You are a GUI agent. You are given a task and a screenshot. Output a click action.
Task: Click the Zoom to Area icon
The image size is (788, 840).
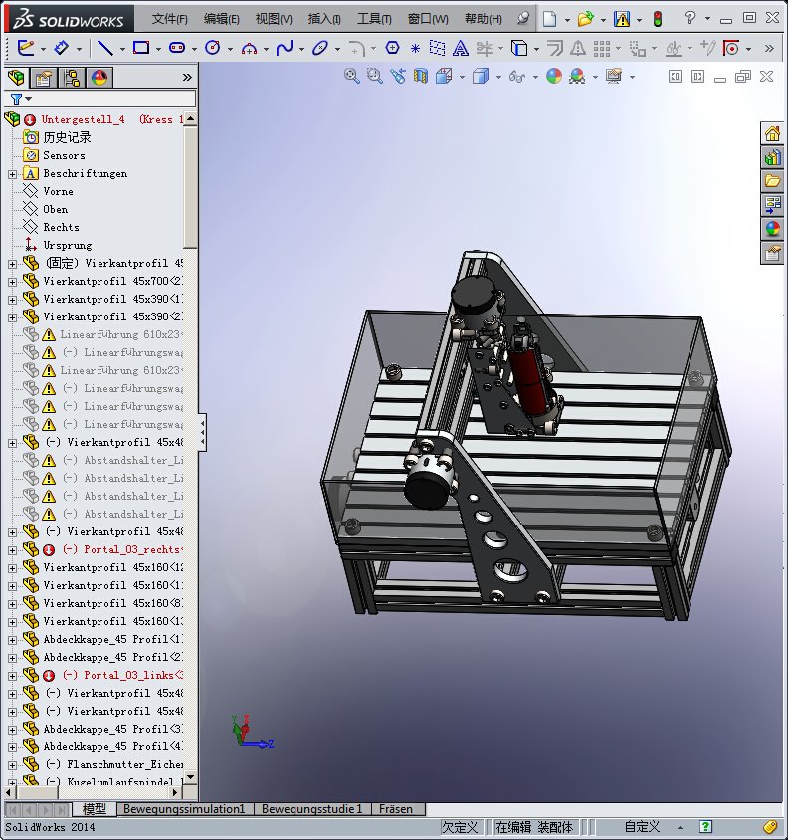click(x=374, y=76)
